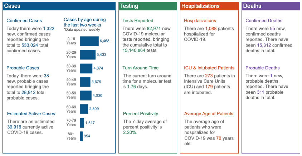The width and height of the screenshot is (302, 156).
Task: Click the 80+ Years bar
Action: tap(82, 136)
